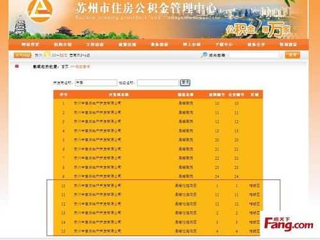Screen dimensions: 320x240
Task: Select the developer name in table row 1
Action: 97,103
